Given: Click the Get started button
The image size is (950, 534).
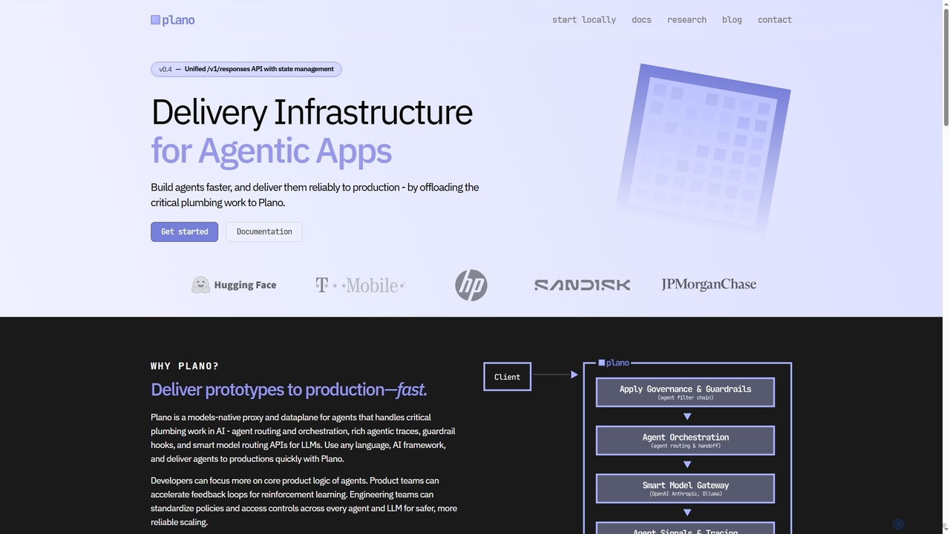Looking at the screenshot, I should click(185, 231).
